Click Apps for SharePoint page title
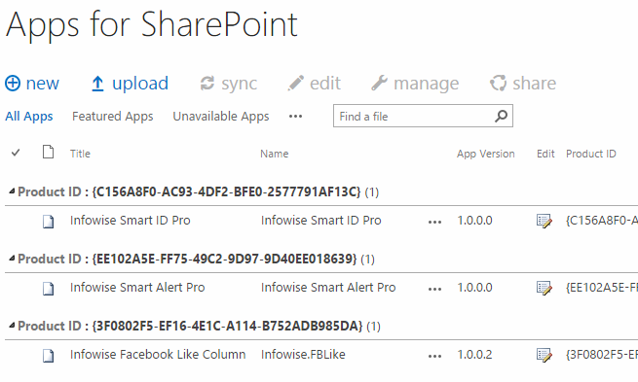 point(152,25)
